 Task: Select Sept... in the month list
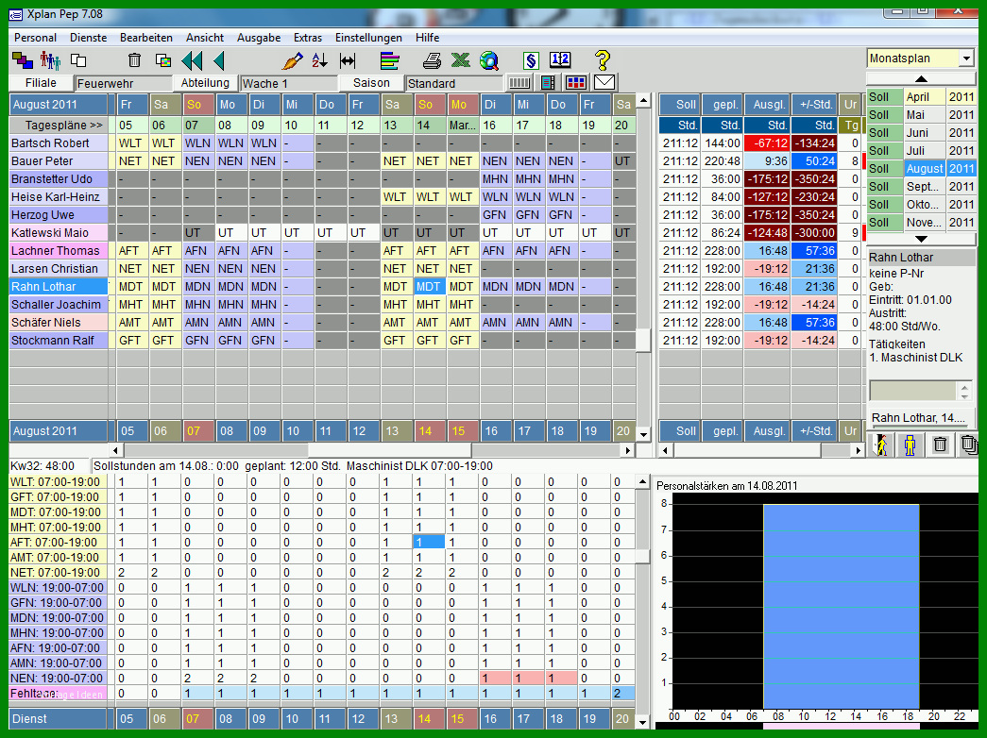pos(921,186)
